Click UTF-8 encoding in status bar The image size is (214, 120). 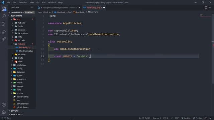[x=166, y=118]
